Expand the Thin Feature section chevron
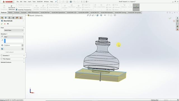 pyautogui.click(x=24, y=59)
